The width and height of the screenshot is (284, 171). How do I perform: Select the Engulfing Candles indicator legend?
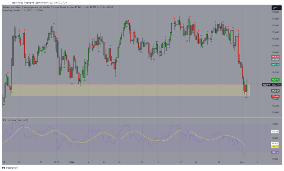coord(23,10)
